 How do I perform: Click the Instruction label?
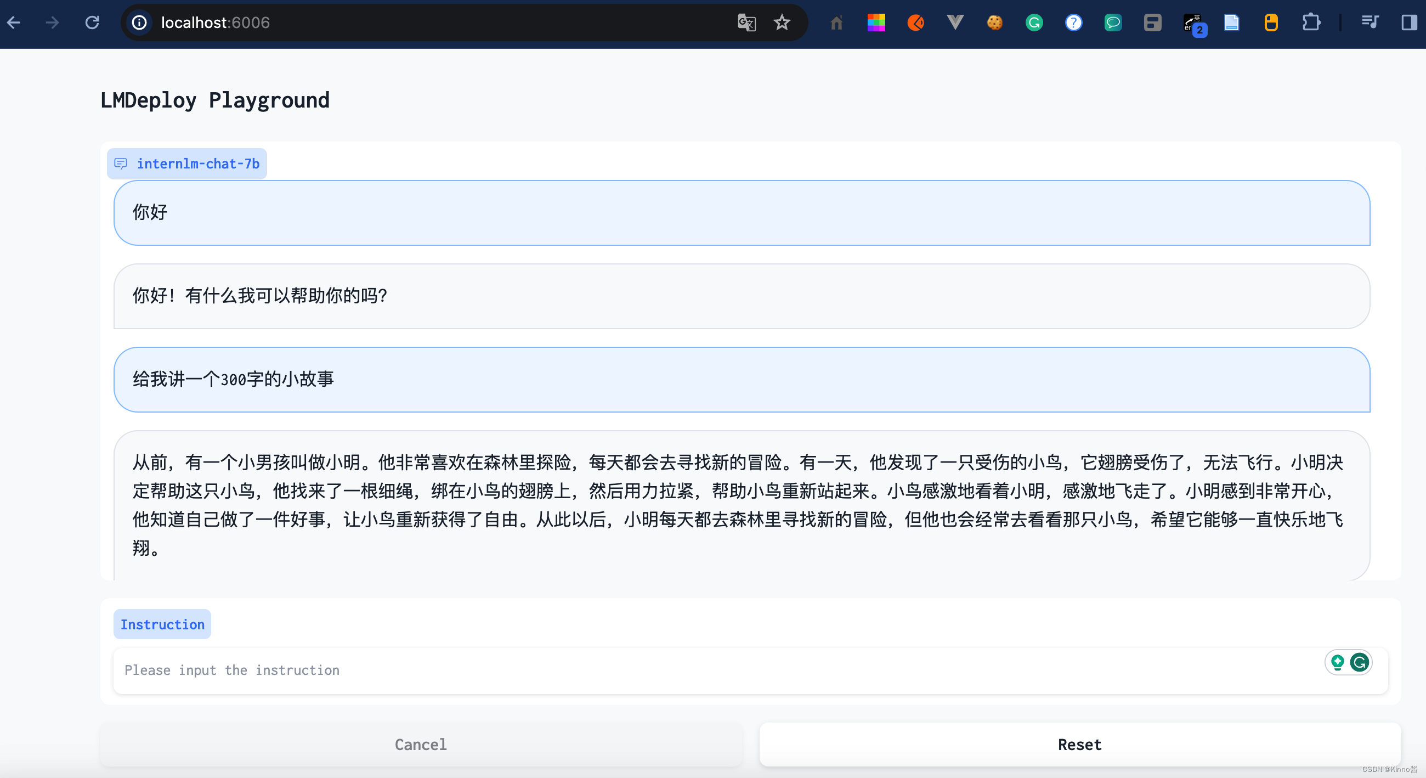coord(162,624)
